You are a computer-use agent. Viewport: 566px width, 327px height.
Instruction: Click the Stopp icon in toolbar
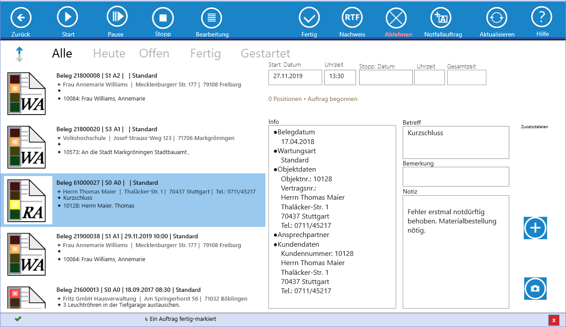163,18
